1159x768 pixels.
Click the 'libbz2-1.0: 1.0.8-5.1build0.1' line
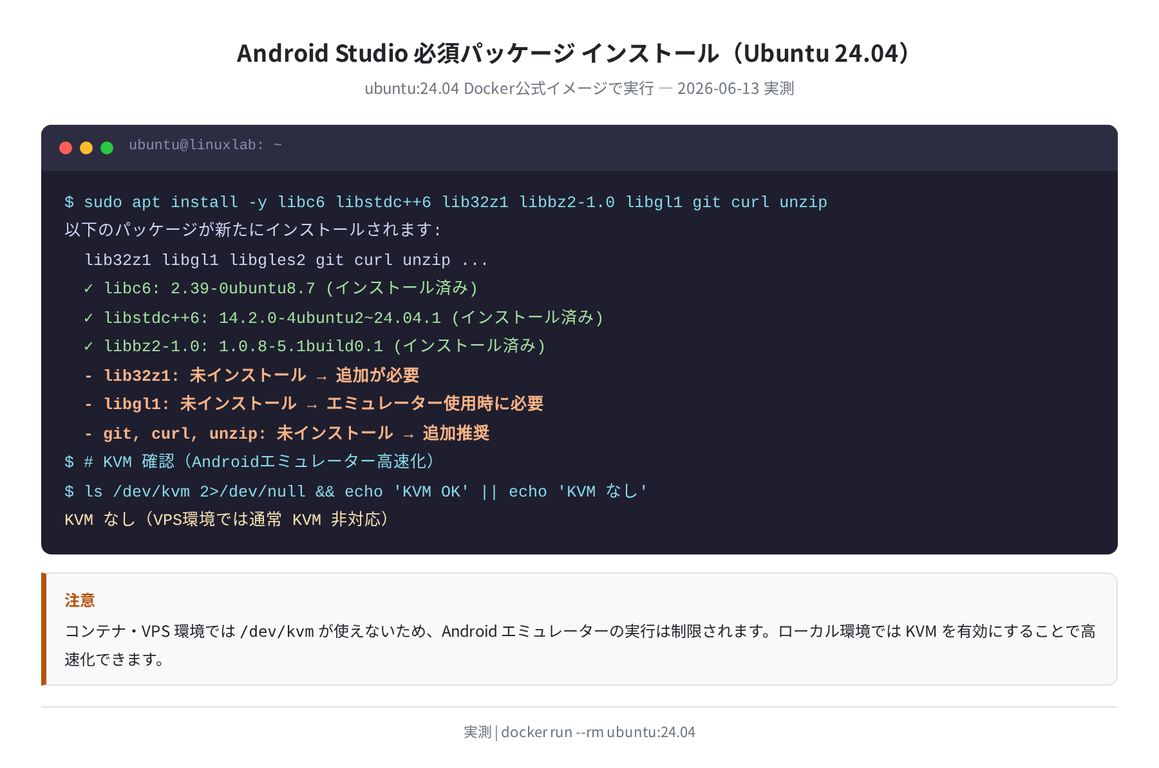point(314,346)
